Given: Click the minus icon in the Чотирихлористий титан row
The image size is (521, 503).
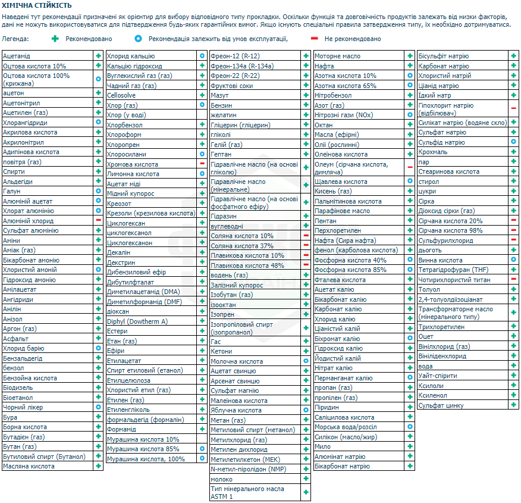Looking at the screenshot, I should 513,279.
